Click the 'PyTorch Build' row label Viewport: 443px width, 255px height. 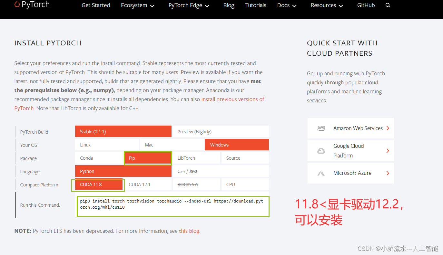coord(34,132)
